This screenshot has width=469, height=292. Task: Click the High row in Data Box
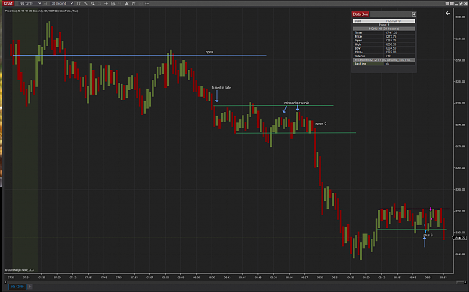click(x=384, y=44)
